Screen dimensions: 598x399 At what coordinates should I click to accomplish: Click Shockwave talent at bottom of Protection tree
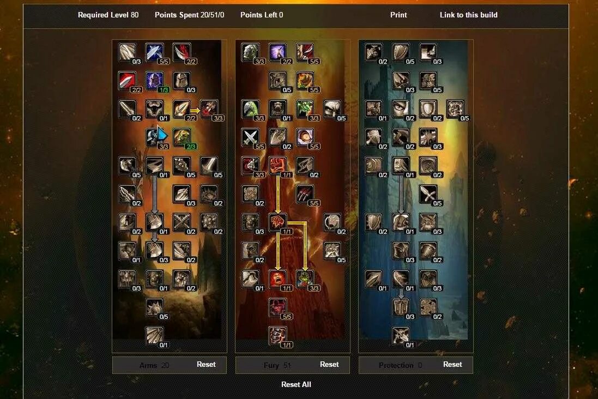tap(401, 336)
